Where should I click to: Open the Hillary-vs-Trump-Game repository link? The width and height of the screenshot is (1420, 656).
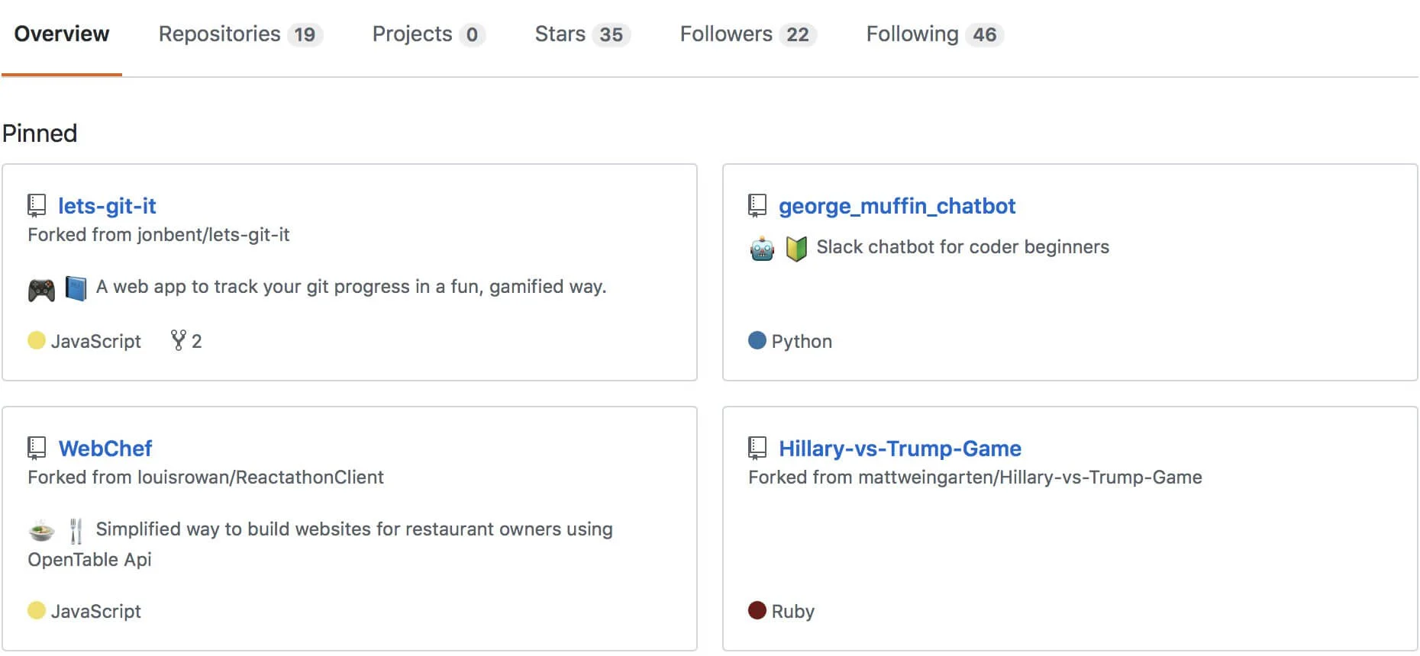coord(900,449)
